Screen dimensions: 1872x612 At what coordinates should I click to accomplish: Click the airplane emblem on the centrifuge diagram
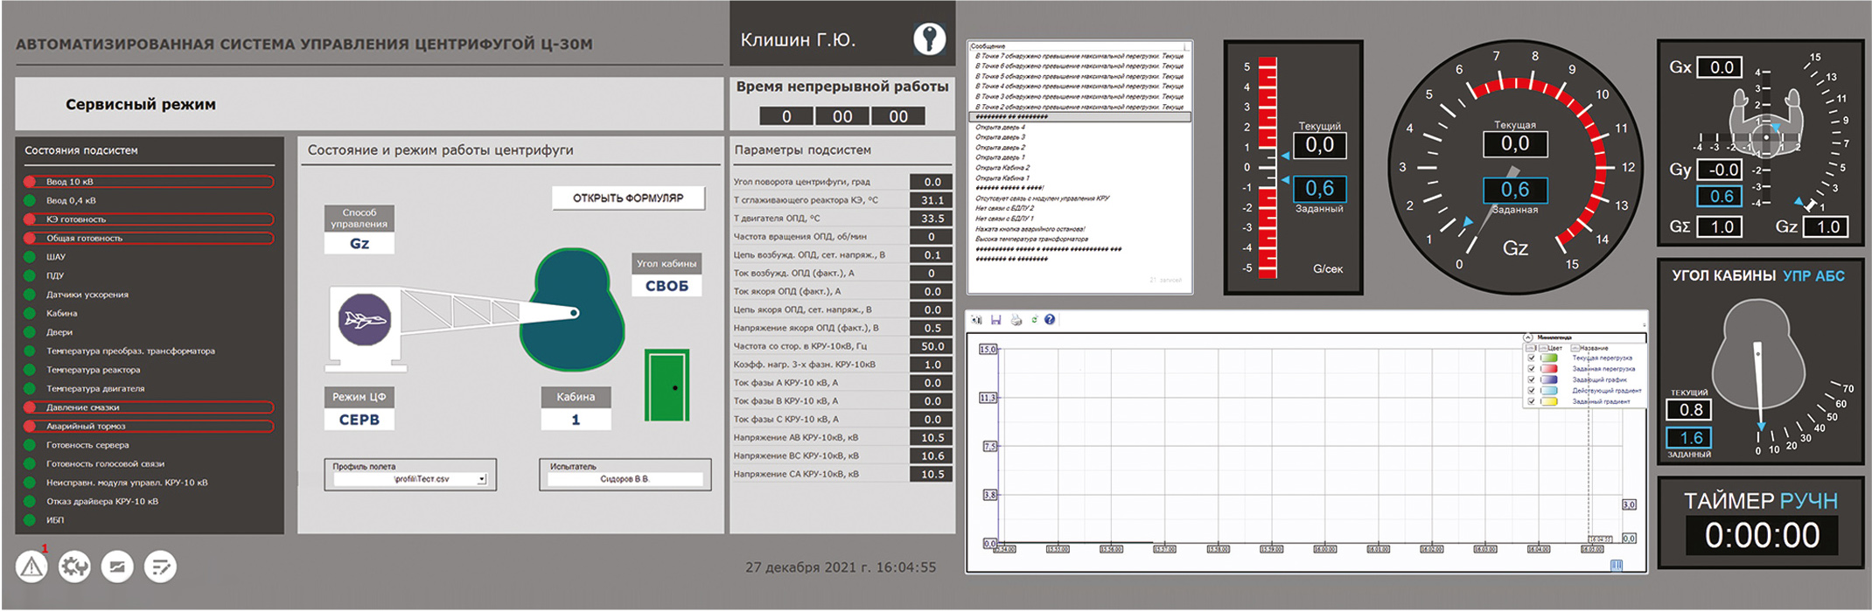tap(364, 320)
